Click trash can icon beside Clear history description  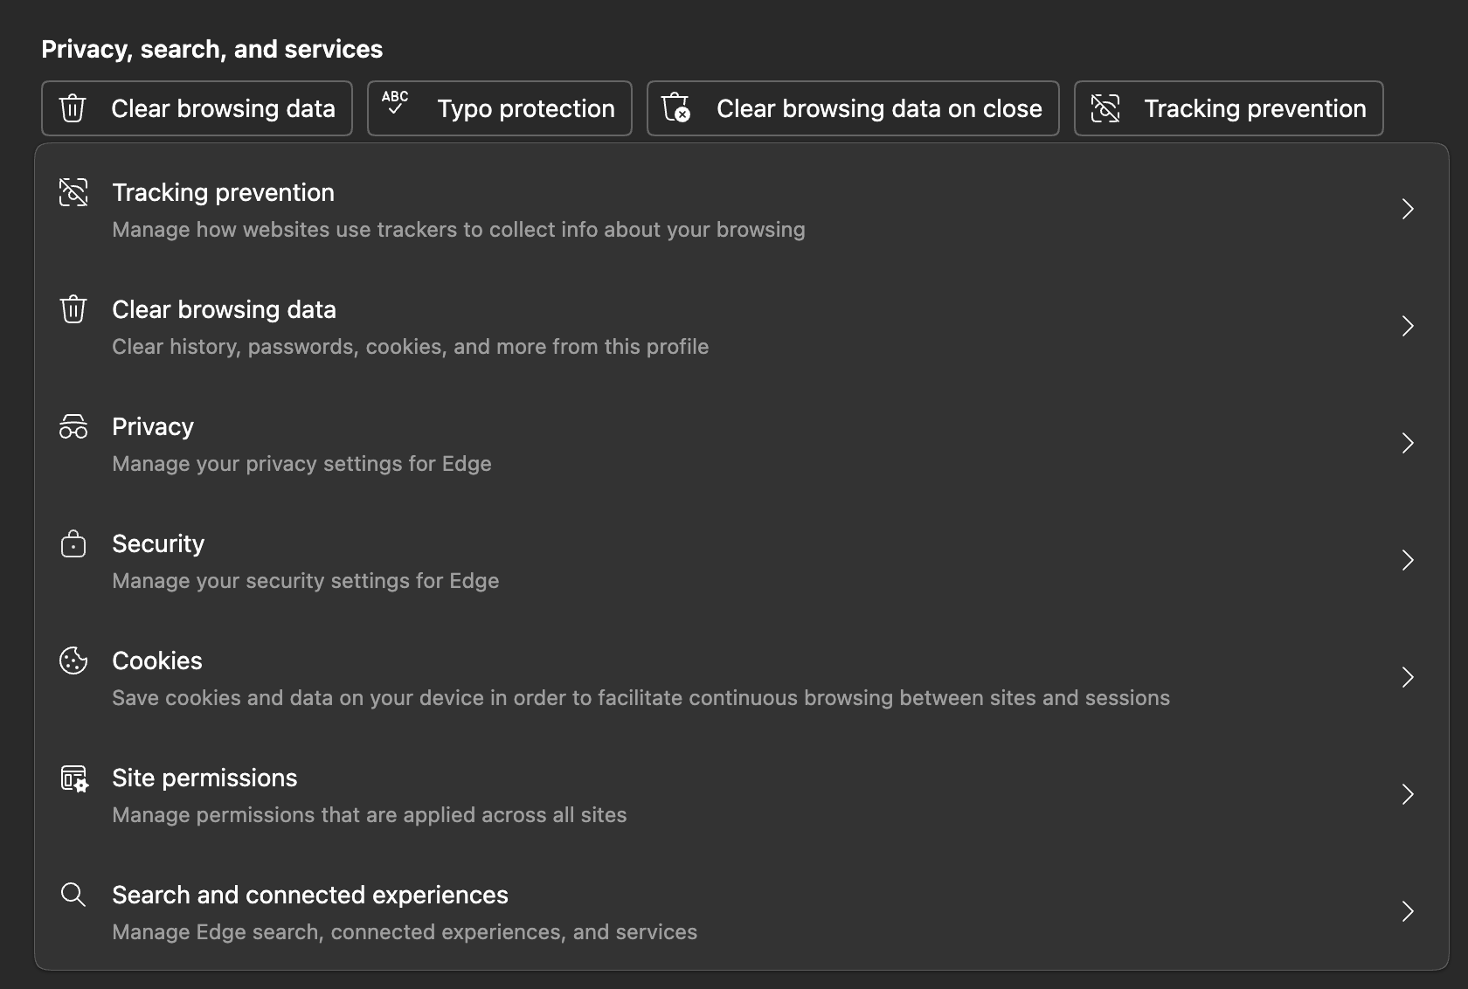coord(73,309)
